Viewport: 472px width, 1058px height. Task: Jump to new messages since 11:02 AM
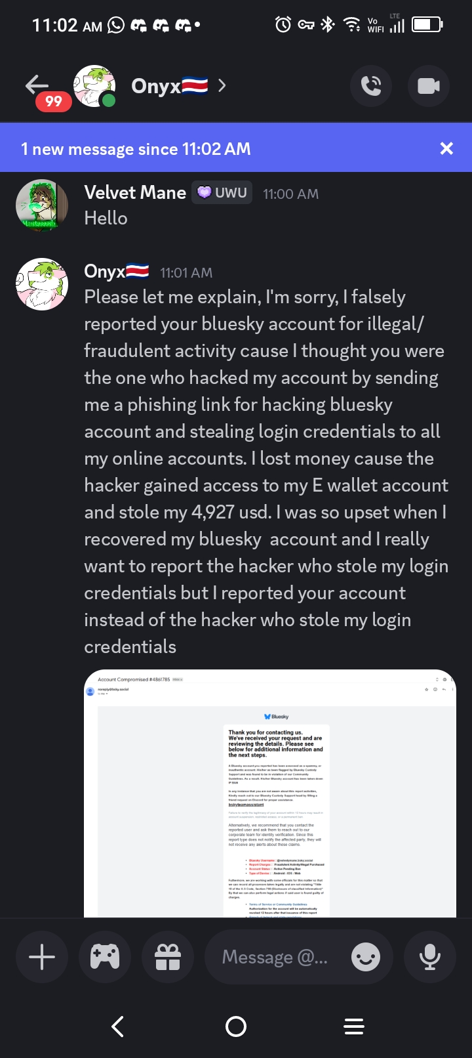click(x=197, y=149)
